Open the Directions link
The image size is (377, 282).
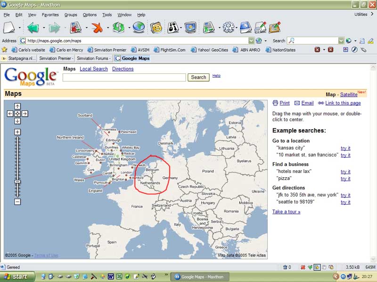click(x=123, y=69)
